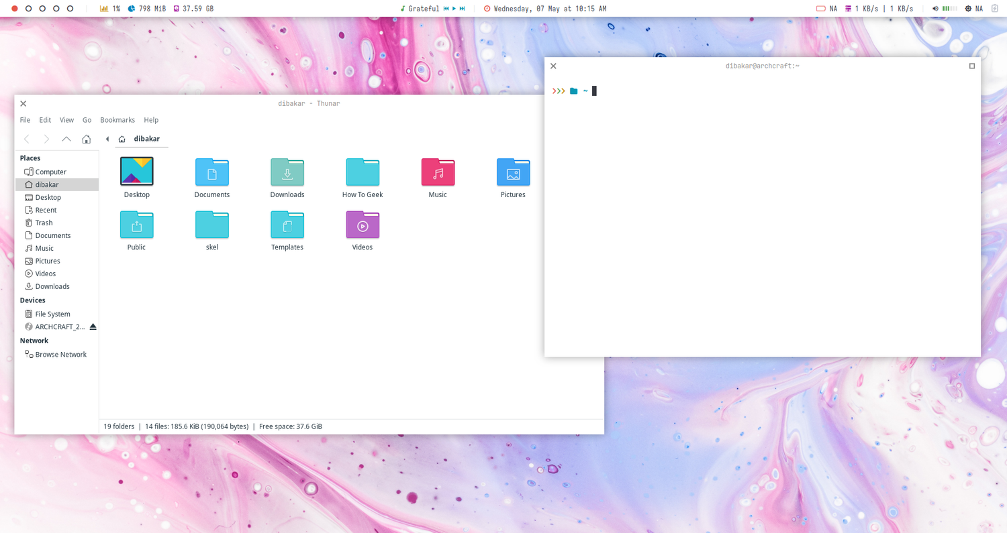Screen dimensions: 1007x533
Task: Open the power menu icon in top bar
Action: coord(996,9)
